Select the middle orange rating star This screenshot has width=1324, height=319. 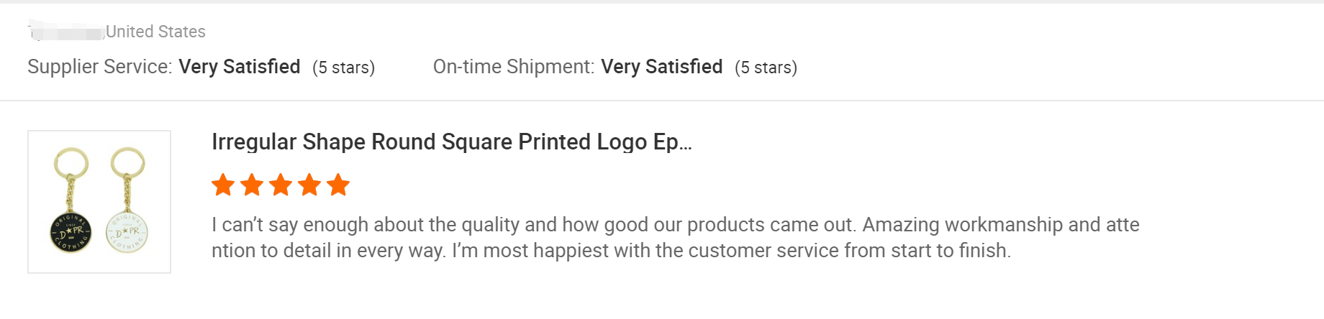[x=281, y=185]
